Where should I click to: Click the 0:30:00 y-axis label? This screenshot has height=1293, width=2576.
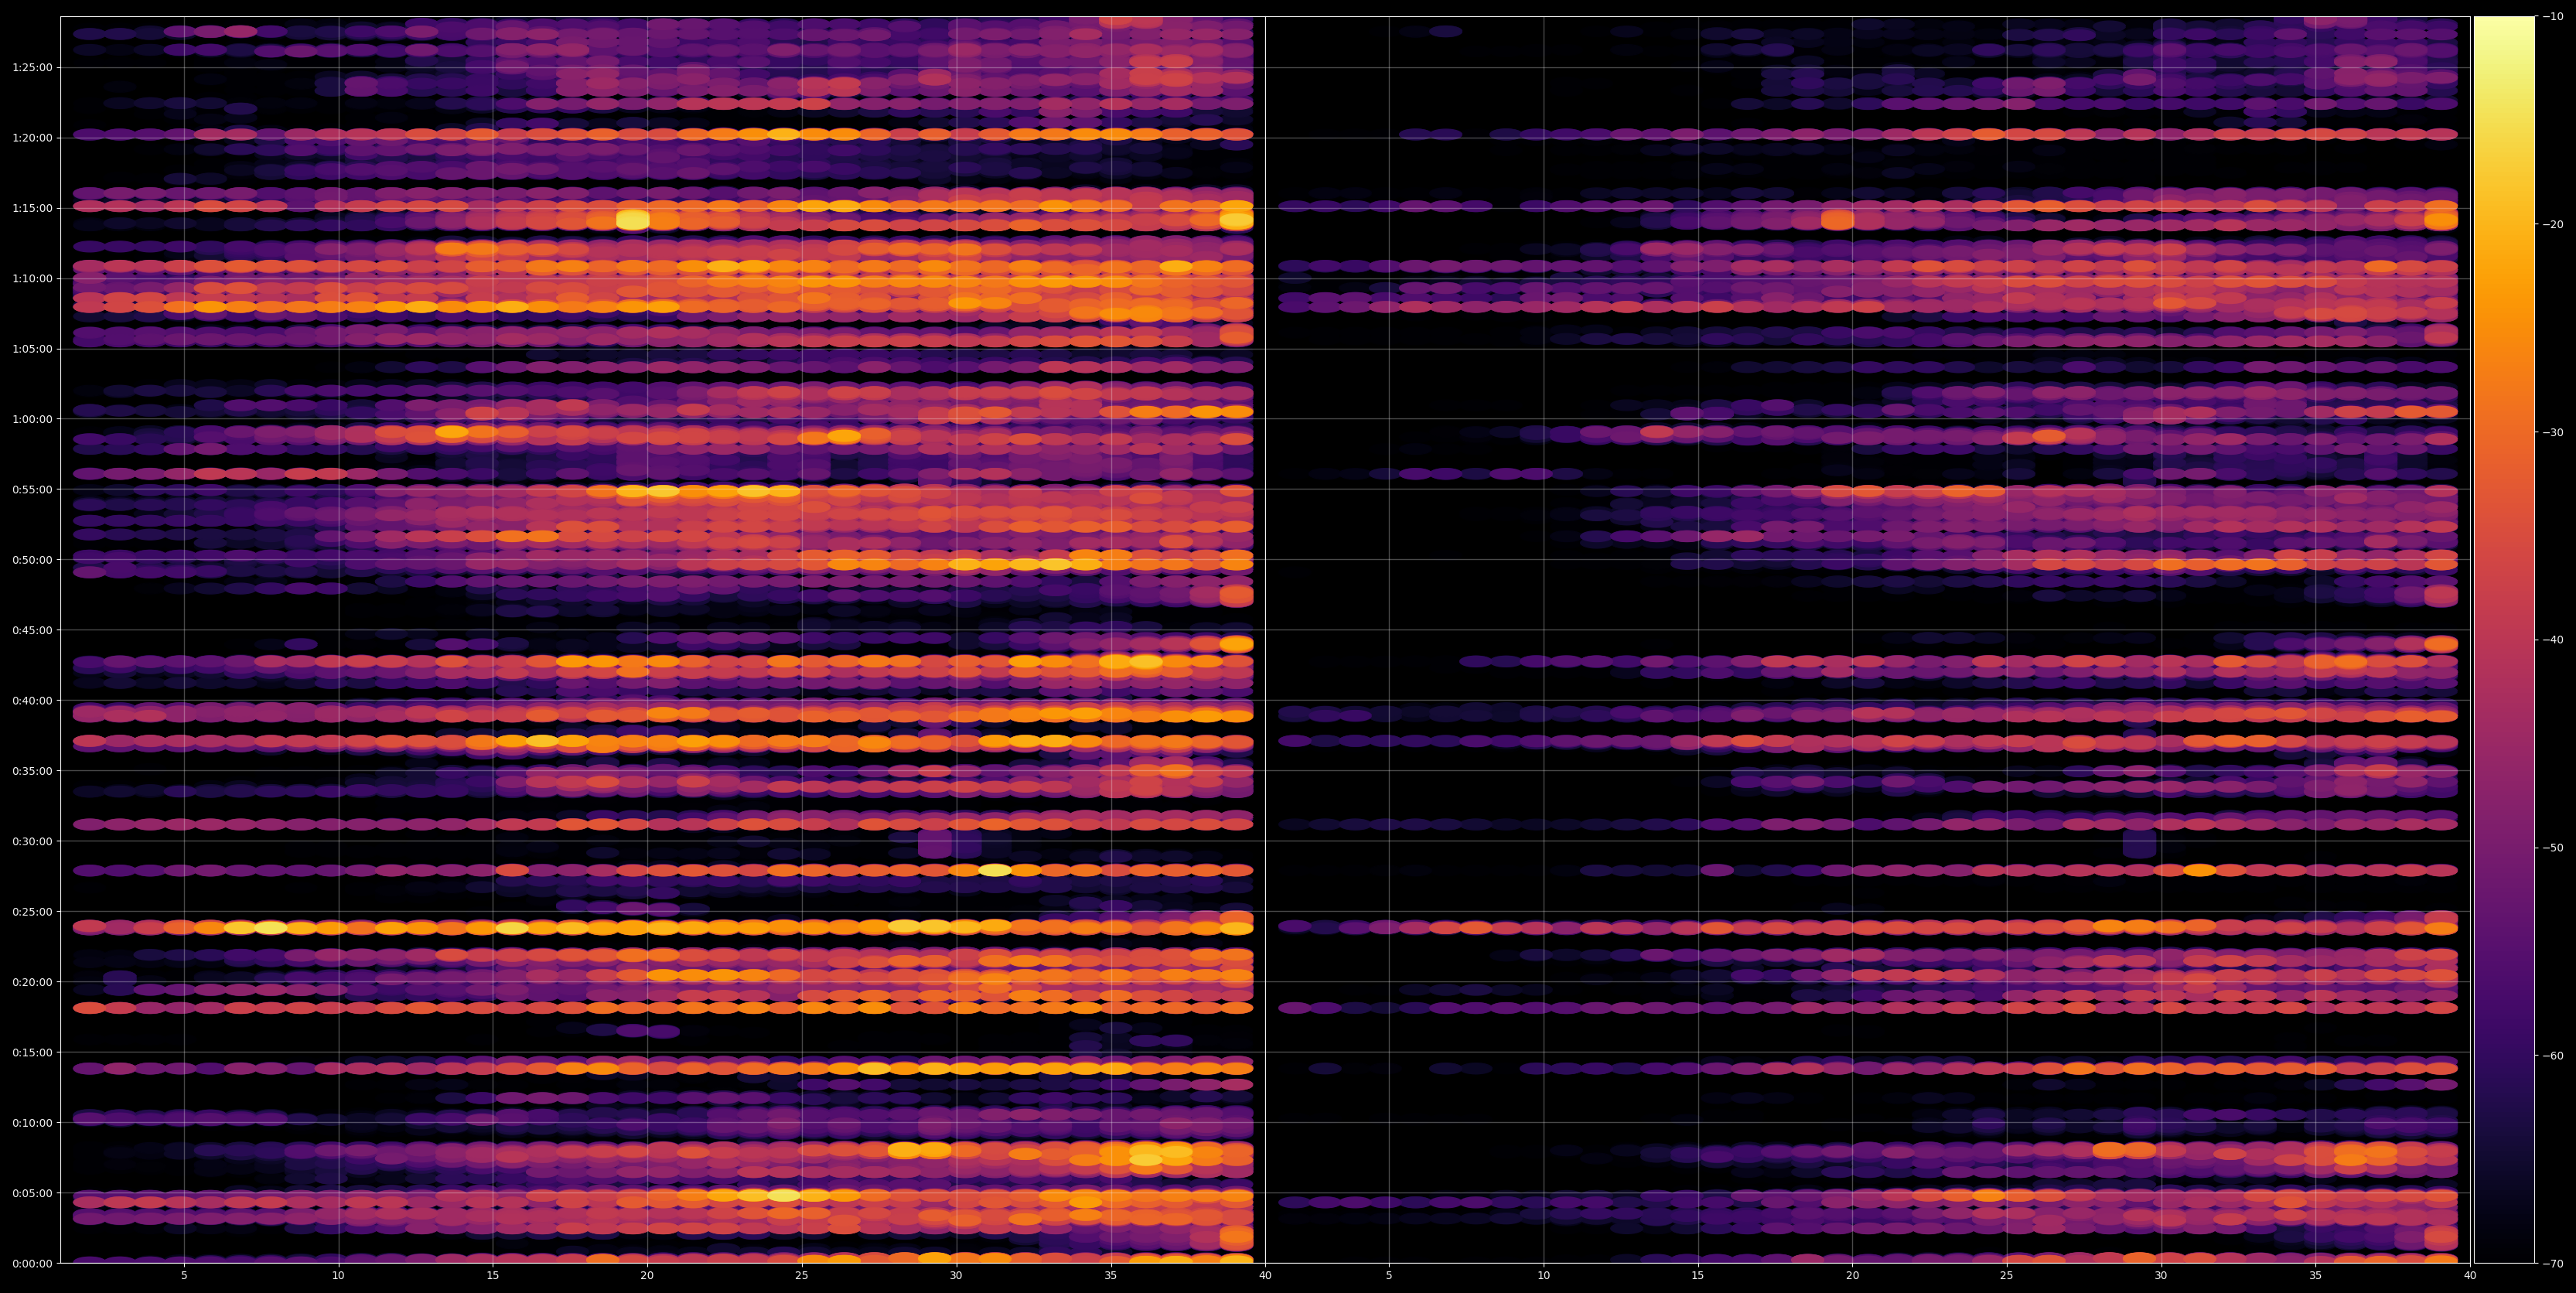tap(32, 841)
